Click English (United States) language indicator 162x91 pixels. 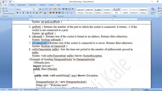click(31, 90)
